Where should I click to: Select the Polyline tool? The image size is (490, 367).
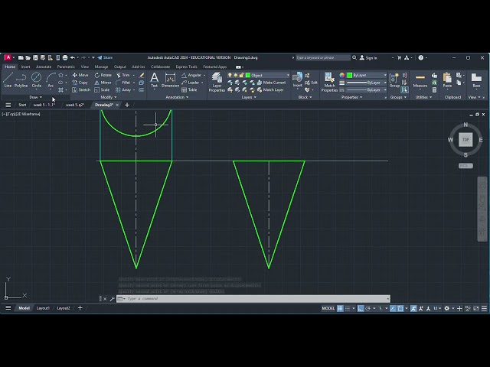pos(21,80)
